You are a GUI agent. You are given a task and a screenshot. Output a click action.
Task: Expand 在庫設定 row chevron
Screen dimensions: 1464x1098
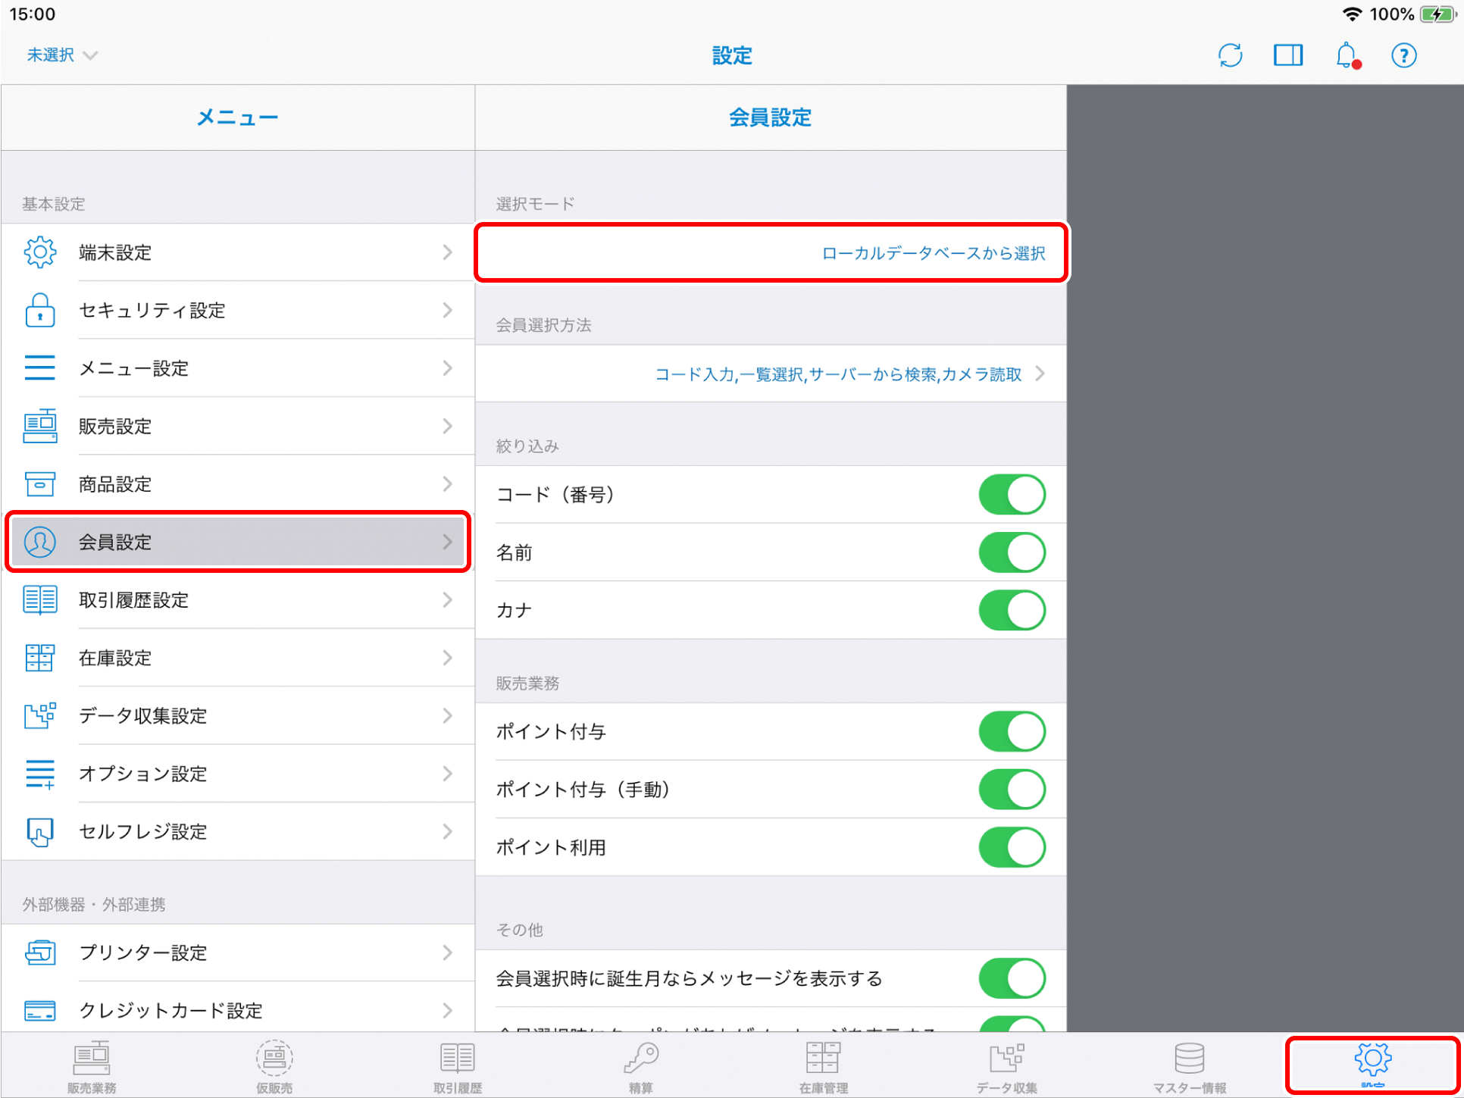point(448,658)
